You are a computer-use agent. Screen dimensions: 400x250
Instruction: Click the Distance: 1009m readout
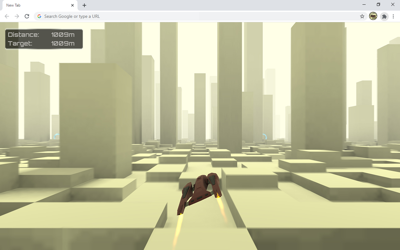pyautogui.click(x=41, y=35)
